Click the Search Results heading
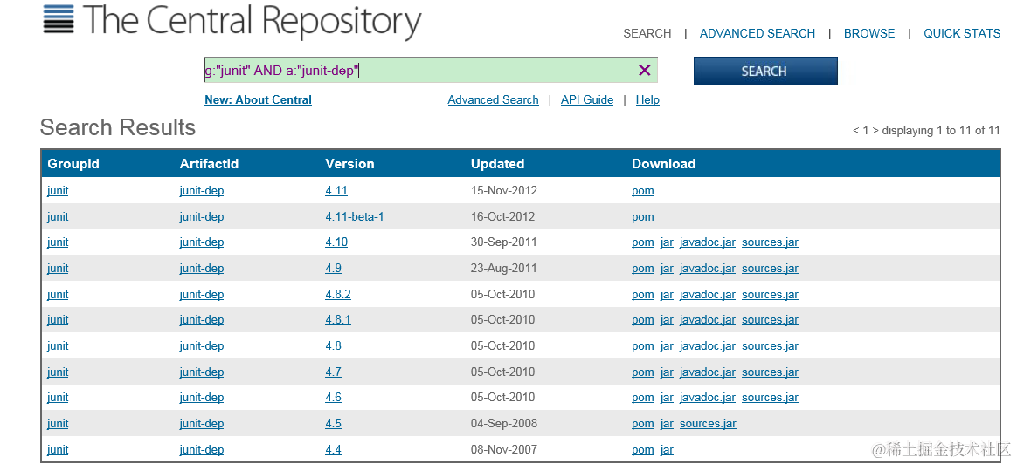The image size is (1017, 464). coord(117,127)
